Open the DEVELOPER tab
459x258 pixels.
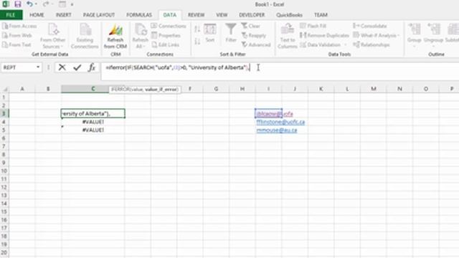point(252,15)
